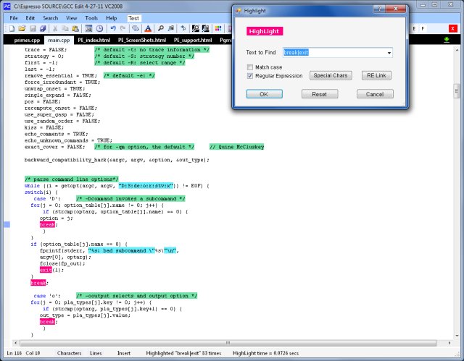Screen dimensions: 464x361
Task: Click the pink HighLight color label
Action: tap(265, 32)
